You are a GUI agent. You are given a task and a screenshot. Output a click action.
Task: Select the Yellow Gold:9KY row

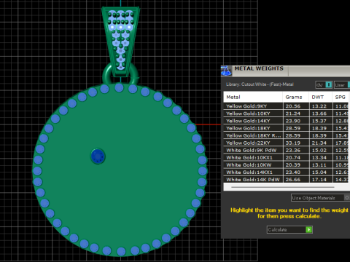[286, 106]
